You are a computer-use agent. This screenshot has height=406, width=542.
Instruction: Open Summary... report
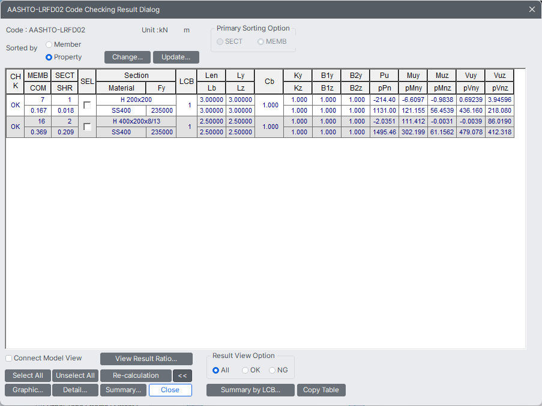point(124,390)
